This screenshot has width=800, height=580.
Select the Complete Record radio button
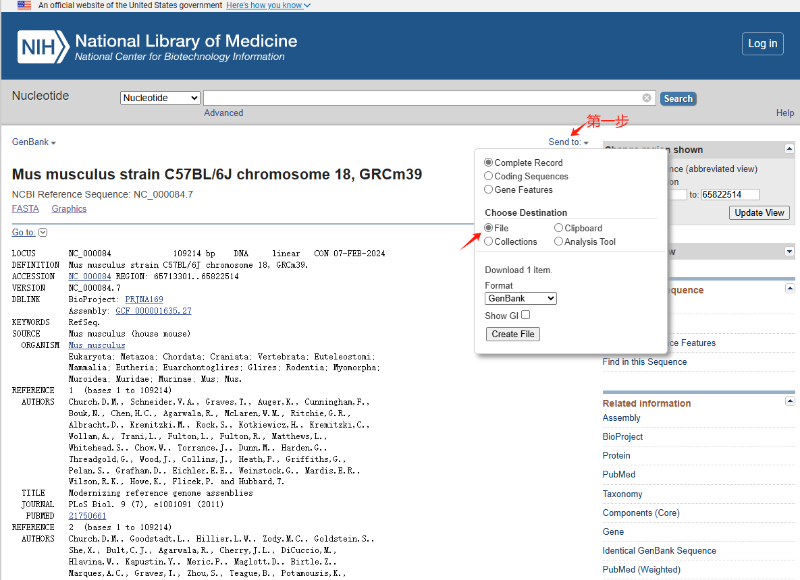[488, 162]
